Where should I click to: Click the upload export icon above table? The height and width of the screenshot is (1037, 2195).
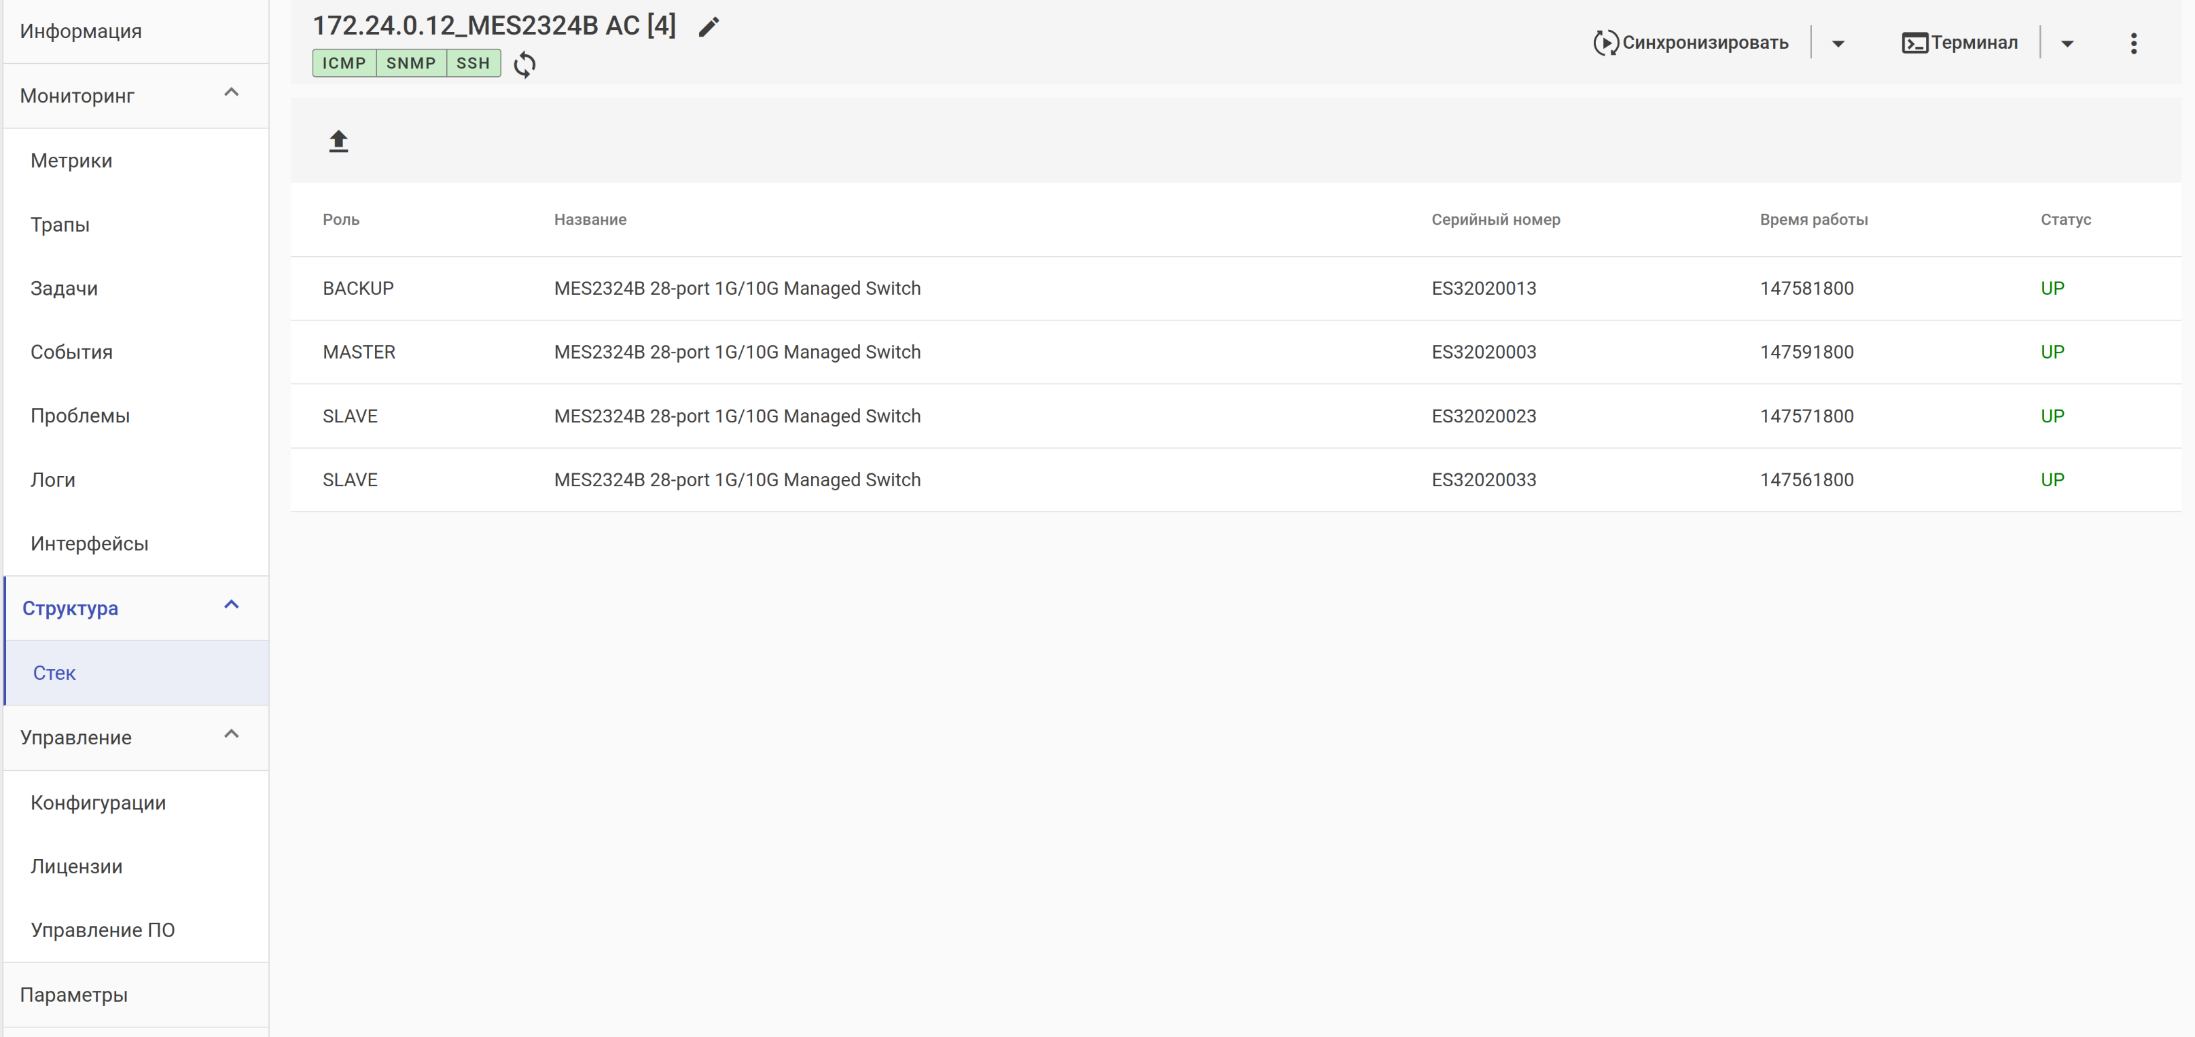click(338, 141)
